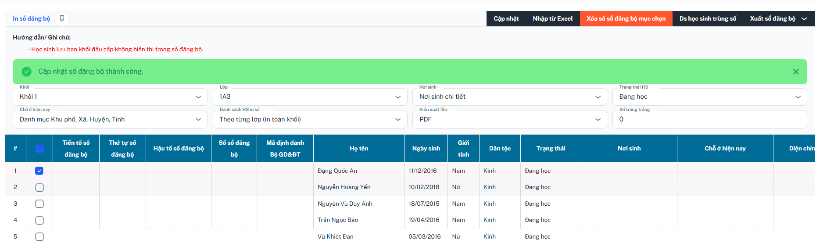The image size is (816, 243).
Task: Click the Hậu tố sổ đăng bộ header
Action: (179, 149)
